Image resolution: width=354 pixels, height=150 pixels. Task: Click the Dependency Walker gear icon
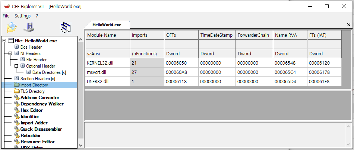[x=17, y=104]
